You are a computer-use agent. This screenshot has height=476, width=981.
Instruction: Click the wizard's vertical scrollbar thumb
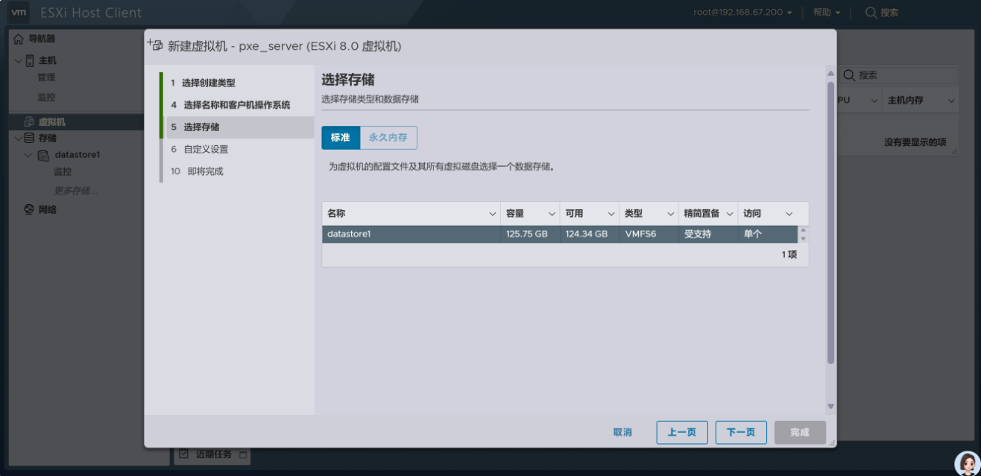[831, 222]
